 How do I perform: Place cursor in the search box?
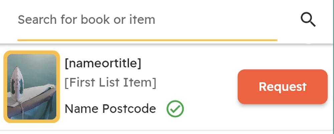pos(147,20)
